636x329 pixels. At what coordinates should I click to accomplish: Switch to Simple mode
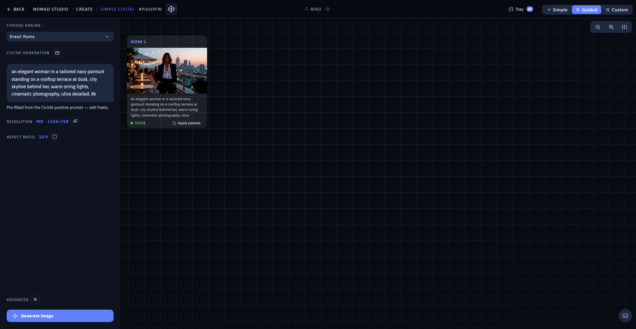click(557, 10)
